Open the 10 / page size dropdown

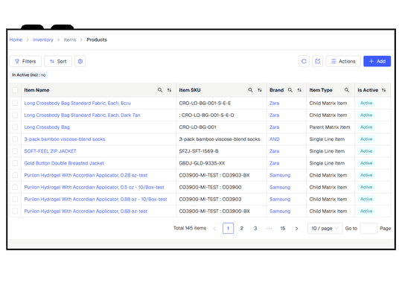(325, 229)
